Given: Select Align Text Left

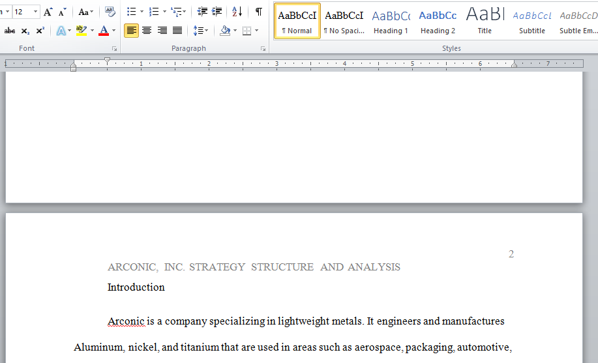Looking at the screenshot, I should [132, 31].
